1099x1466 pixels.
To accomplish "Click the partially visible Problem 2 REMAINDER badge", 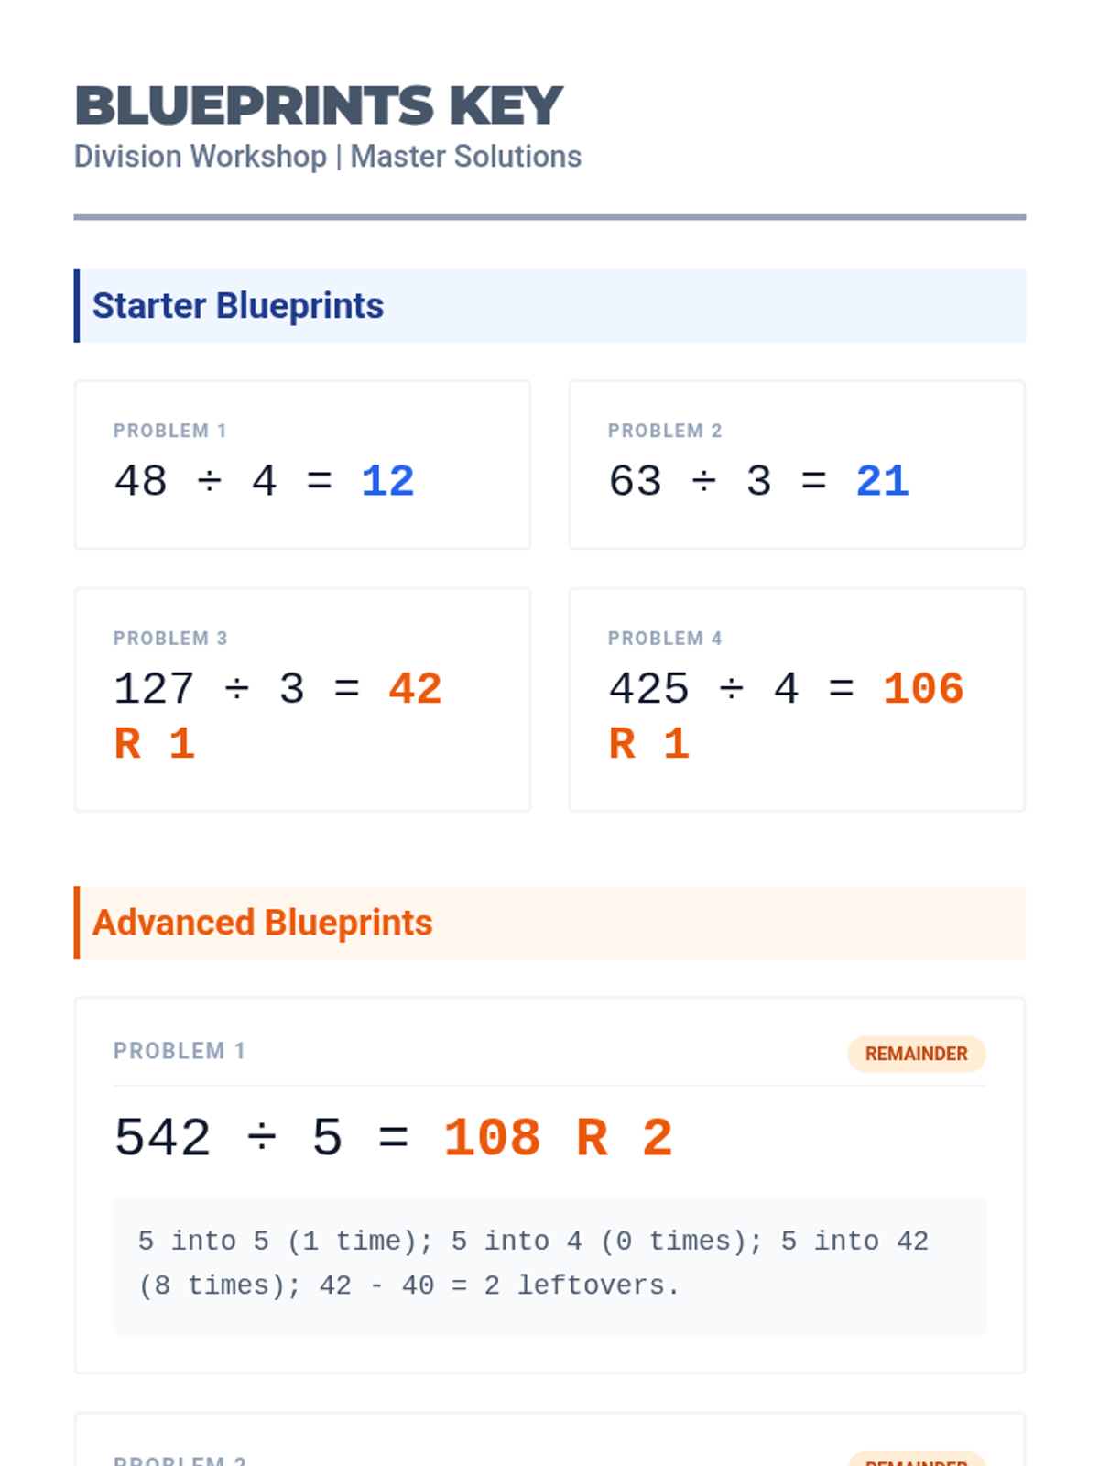I will (916, 1460).
